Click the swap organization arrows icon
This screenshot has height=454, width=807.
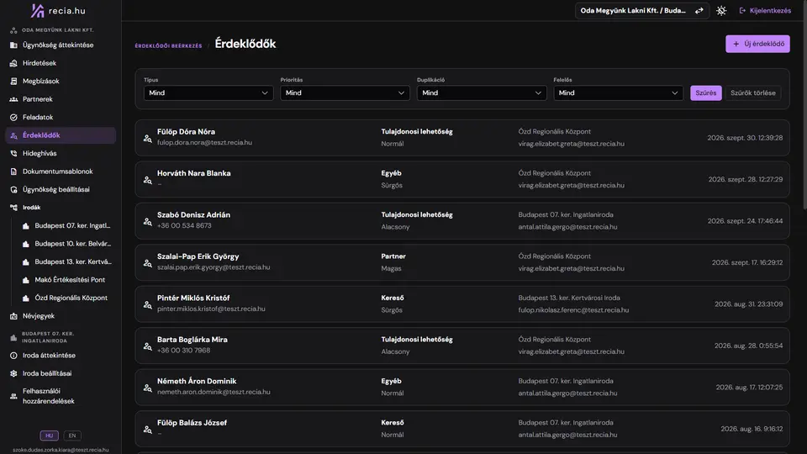click(699, 11)
